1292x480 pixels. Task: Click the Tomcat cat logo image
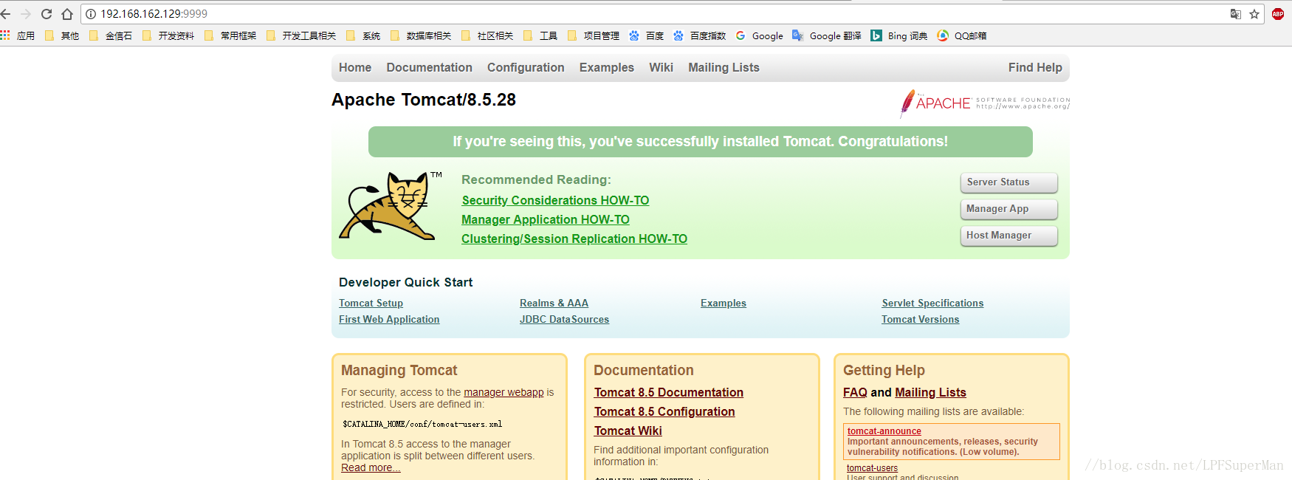pyautogui.click(x=389, y=205)
